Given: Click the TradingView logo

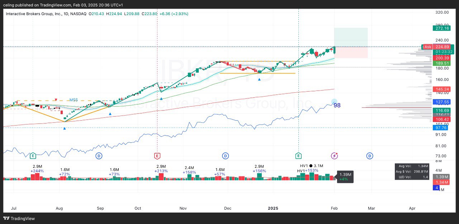Looking at the screenshot, I should (19, 218).
